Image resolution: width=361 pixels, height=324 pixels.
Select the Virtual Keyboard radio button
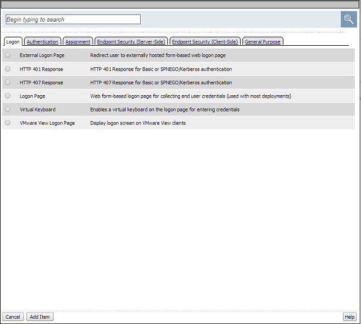tap(8, 110)
